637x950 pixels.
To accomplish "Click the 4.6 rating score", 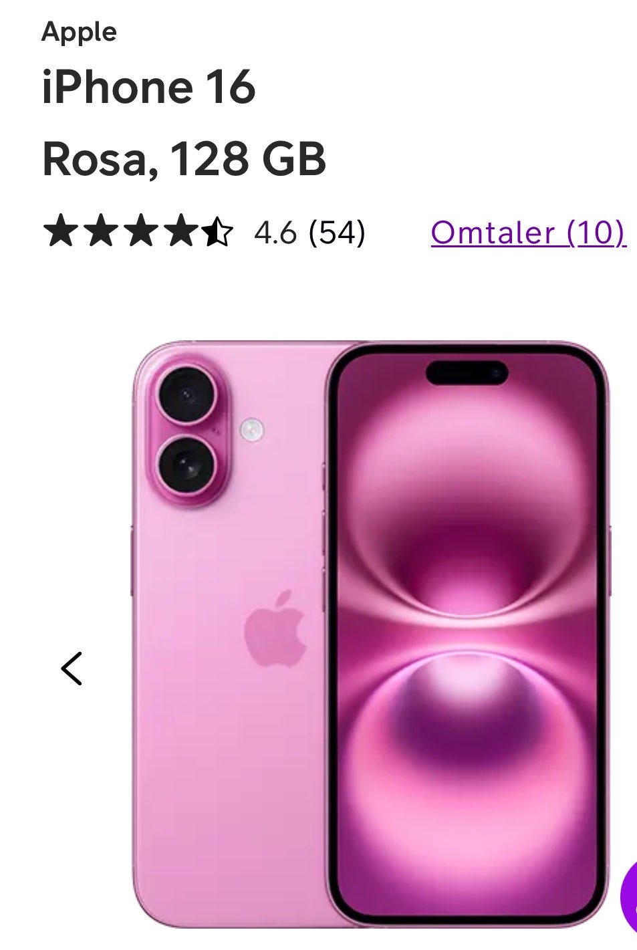I will pyautogui.click(x=275, y=233).
